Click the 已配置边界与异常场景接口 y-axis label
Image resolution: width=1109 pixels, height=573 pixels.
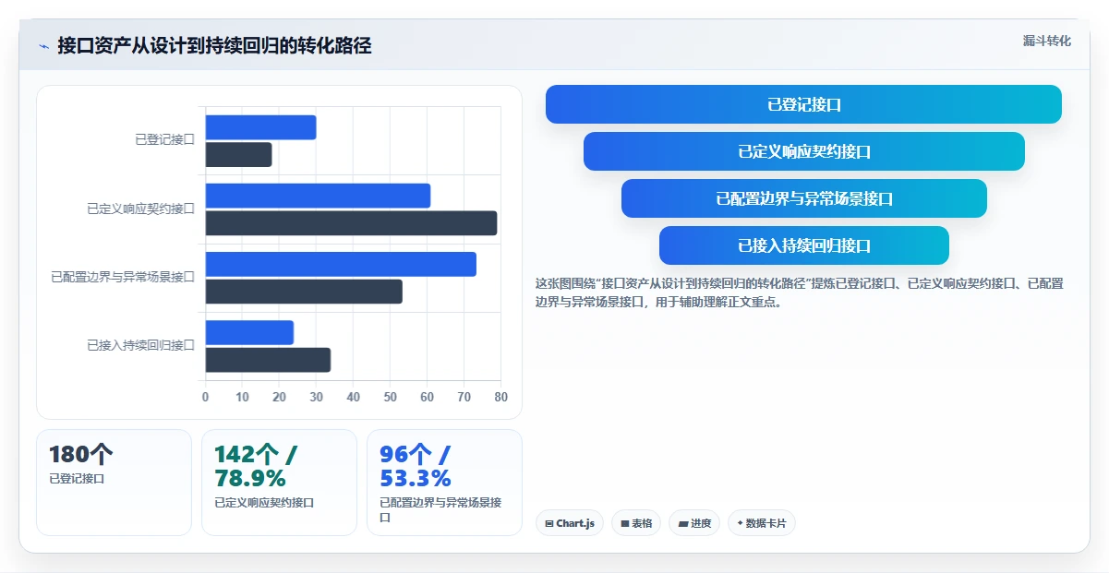point(123,277)
